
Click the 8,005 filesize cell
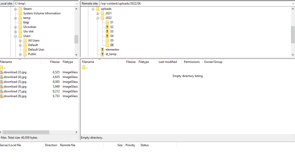tap(56, 82)
